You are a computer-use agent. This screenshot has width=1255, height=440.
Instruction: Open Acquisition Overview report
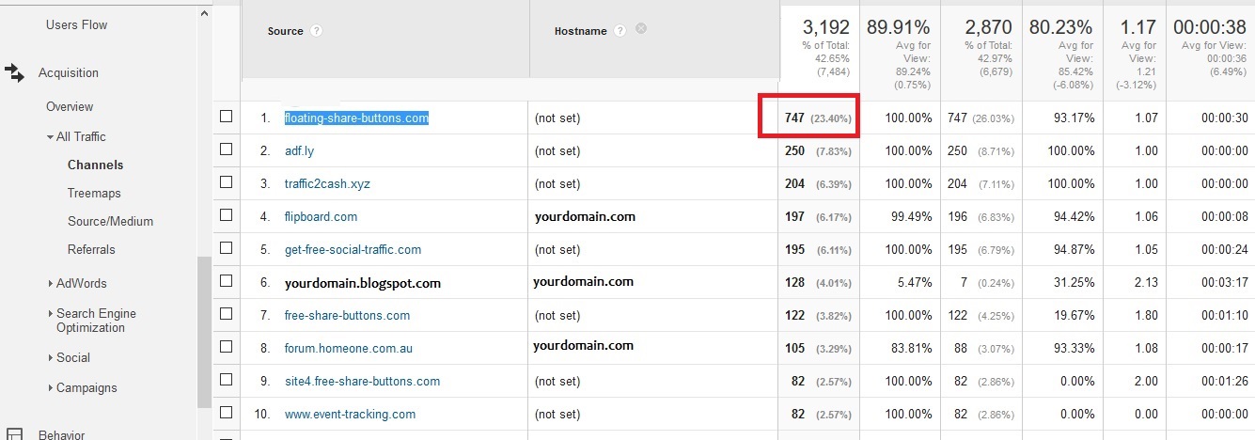(x=70, y=106)
